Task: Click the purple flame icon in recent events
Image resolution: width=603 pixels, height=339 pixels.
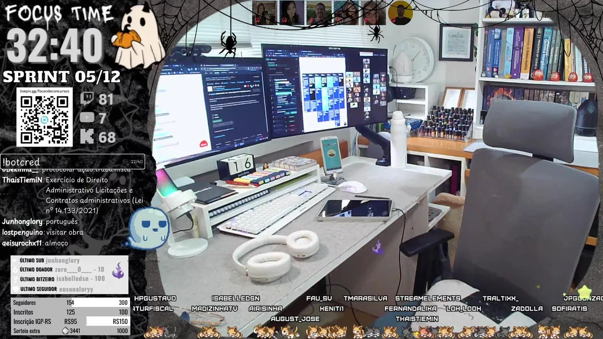Action: 118,271
